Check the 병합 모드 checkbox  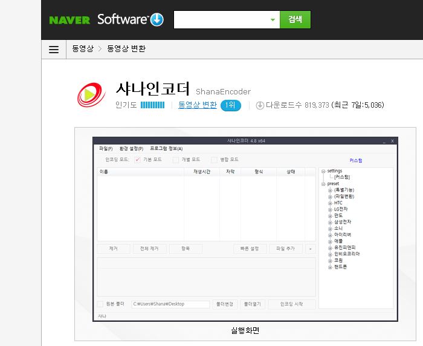click(214, 160)
